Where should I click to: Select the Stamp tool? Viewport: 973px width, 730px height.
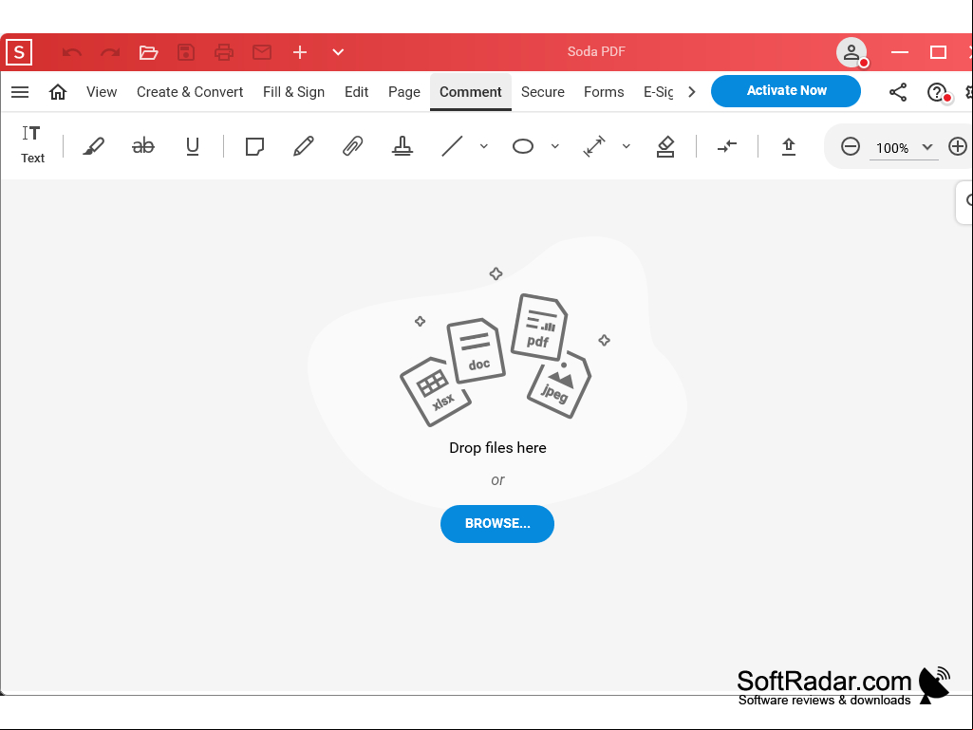point(402,146)
